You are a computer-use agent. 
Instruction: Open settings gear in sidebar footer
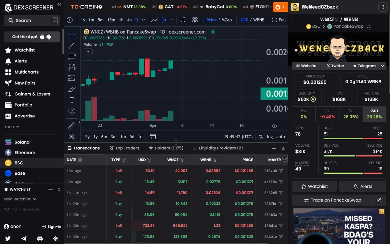click(x=56, y=238)
